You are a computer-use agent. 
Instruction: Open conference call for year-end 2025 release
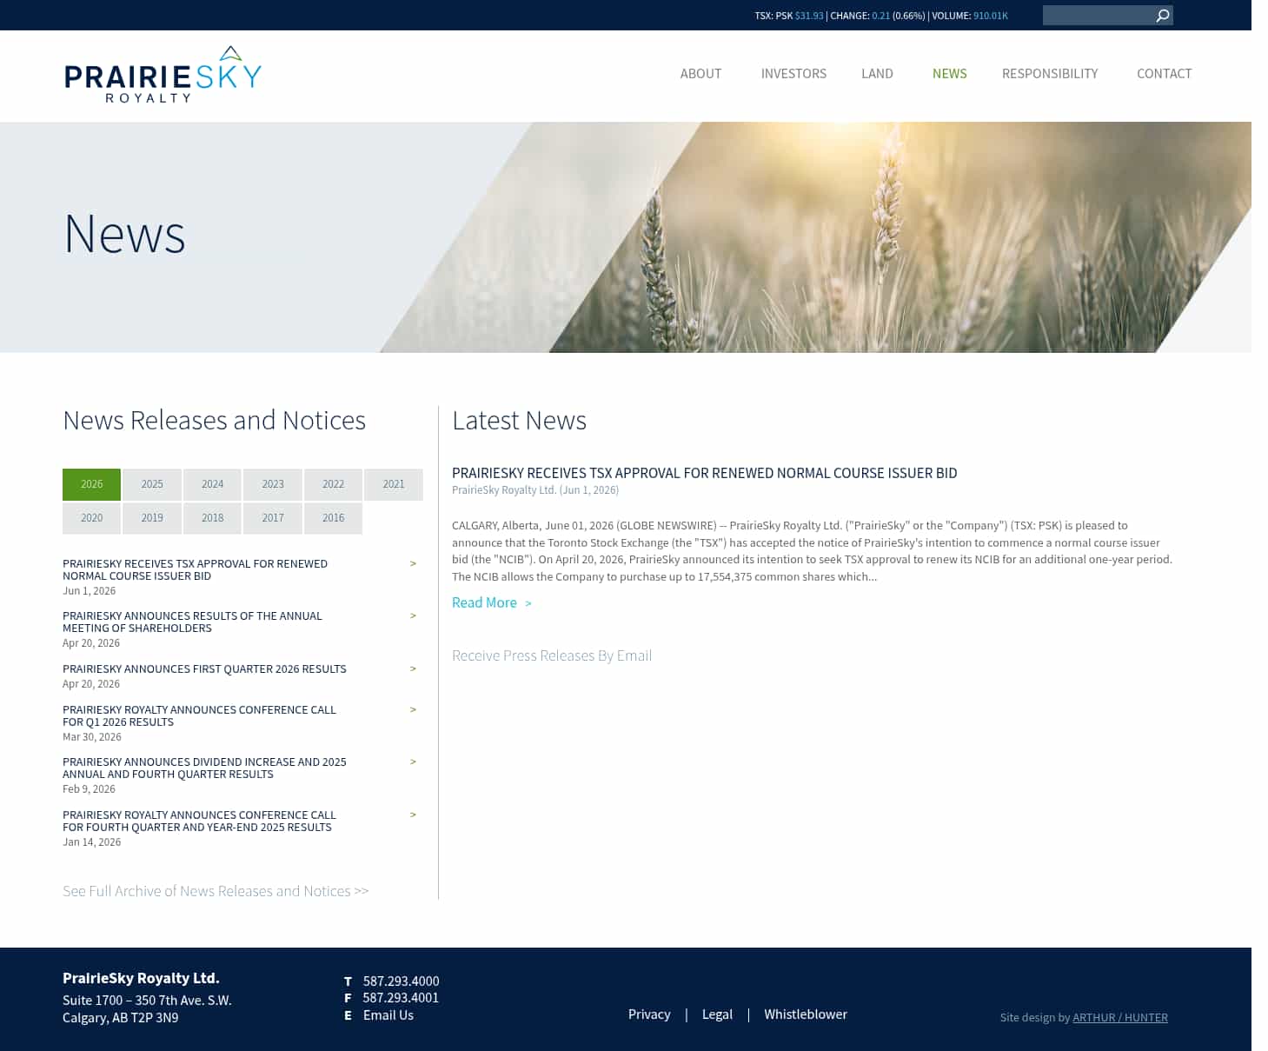point(199,821)
